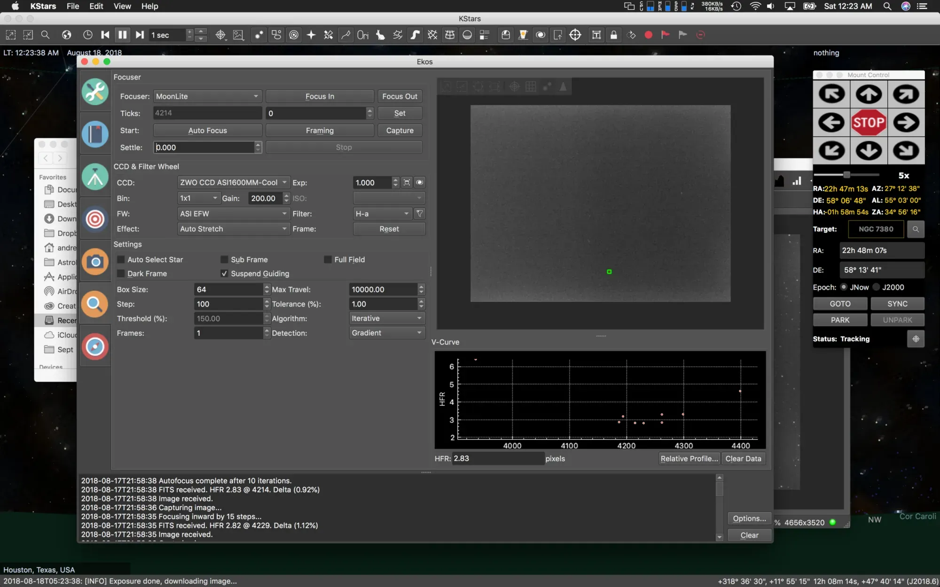Slew mount north with up arrow

[869, 94]
